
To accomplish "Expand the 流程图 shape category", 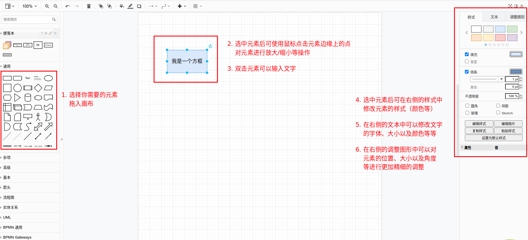I will 30,198.
